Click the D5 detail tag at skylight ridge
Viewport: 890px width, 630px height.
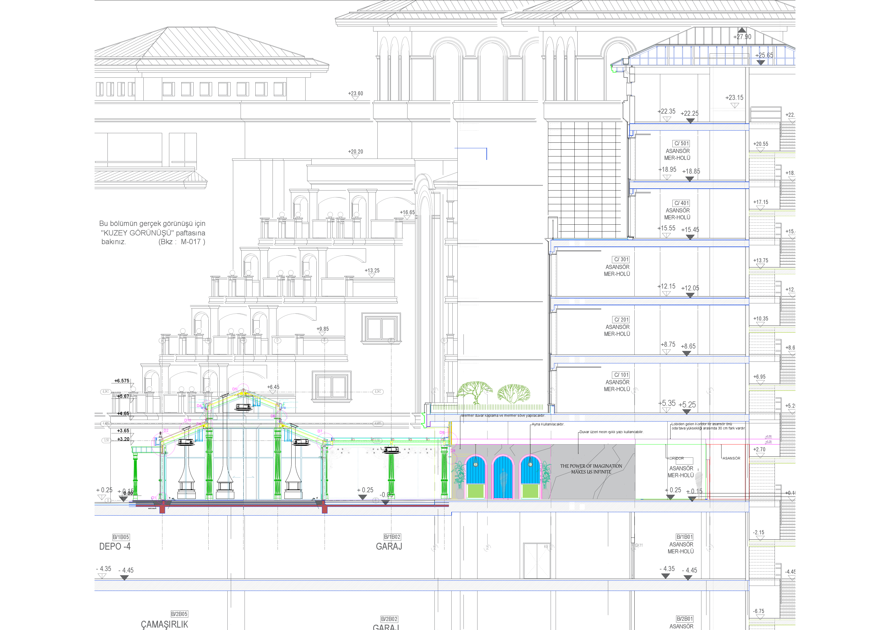coord(234,389)
